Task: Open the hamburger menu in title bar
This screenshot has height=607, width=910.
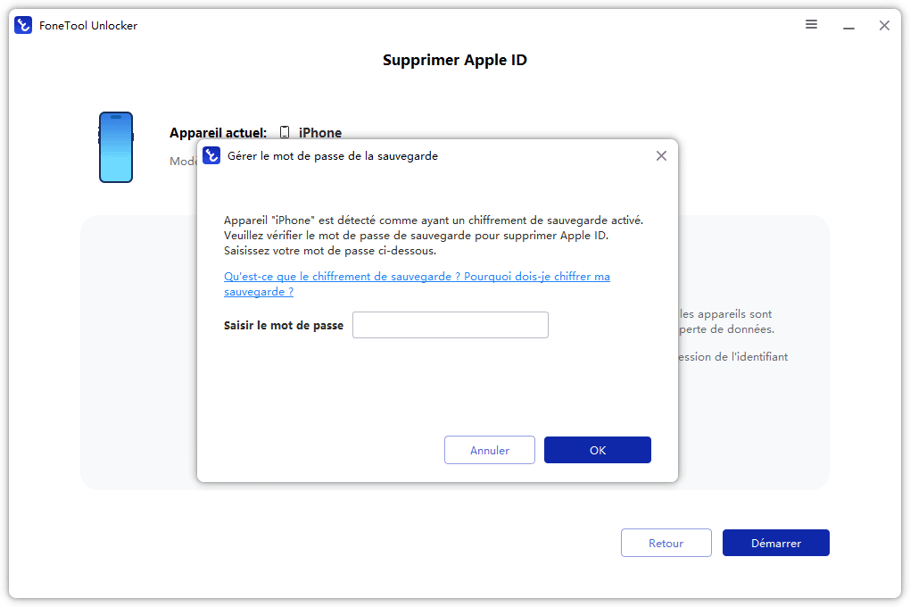Action: 811,25
